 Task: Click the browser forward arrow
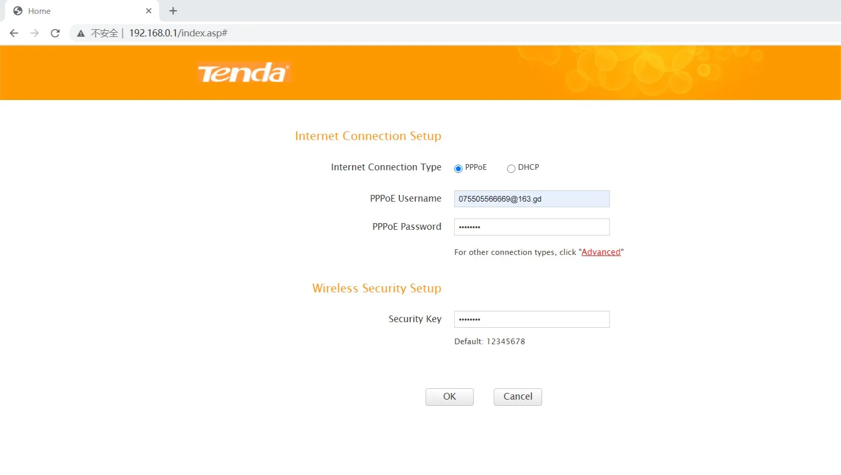pos(34,33)
